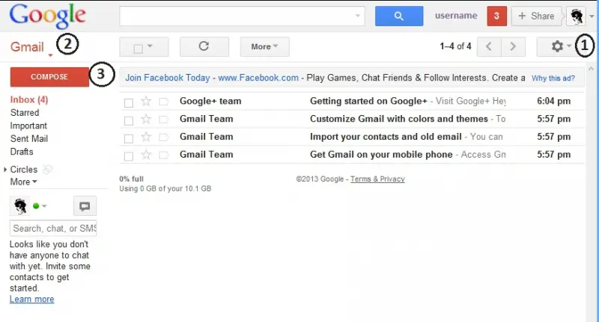This screenshot has height=322, width=599.
Task: Refresh the inbox with the reload icon
Action: tap(204, 46)
